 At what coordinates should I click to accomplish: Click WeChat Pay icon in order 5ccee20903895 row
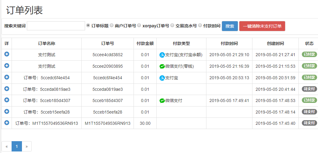(162, 66)
